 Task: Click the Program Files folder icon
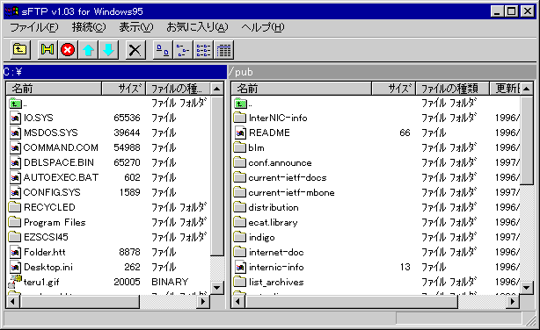[x=14, y=222]
